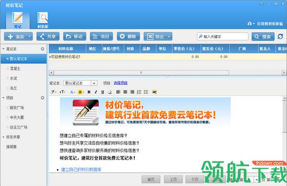Click the table horizontal scrollbar thumb

(x=141, y=73)
